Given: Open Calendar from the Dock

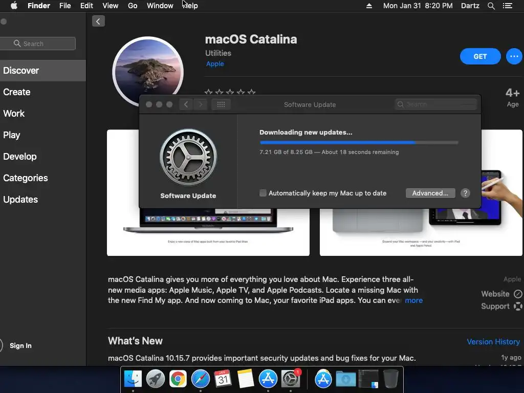Looking at the screenshot, I should pos(223,379).
